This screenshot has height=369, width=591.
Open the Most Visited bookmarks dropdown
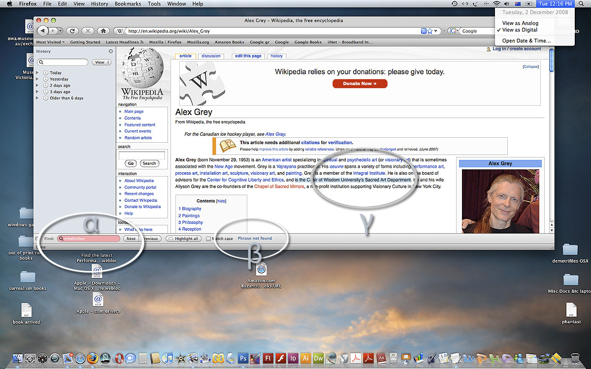[x=50, y=42]
